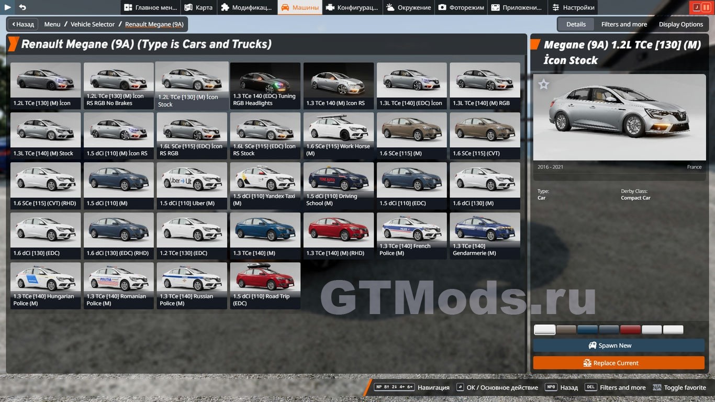Open Display Options panel
715x402 pixels.
tap(680, 24)
